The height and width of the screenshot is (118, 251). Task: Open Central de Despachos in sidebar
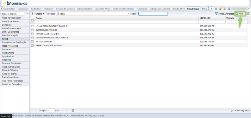point(15,84)
